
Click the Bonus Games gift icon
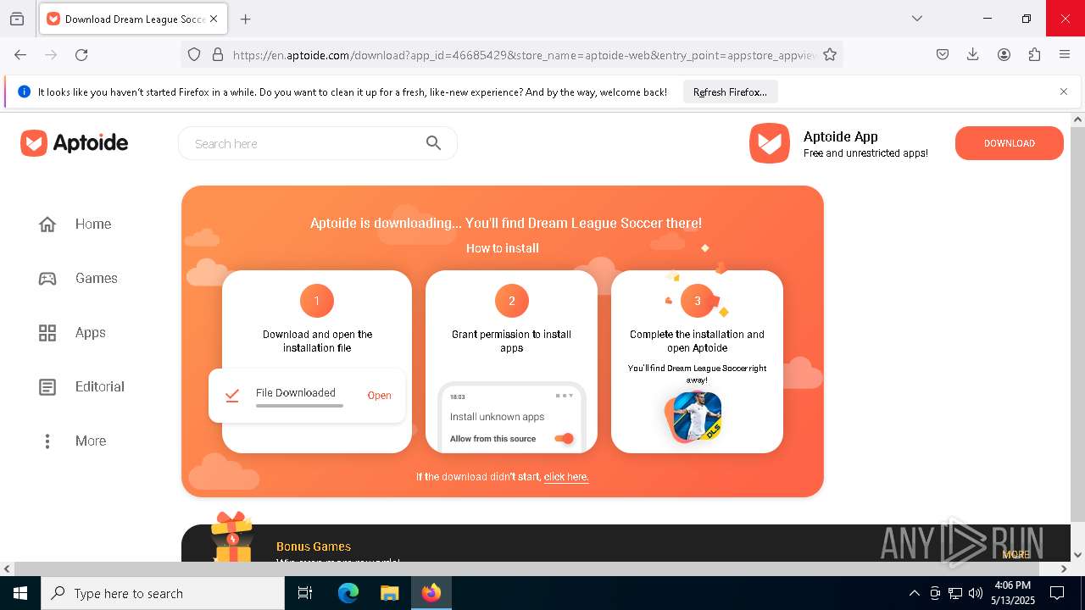(232, 538)
